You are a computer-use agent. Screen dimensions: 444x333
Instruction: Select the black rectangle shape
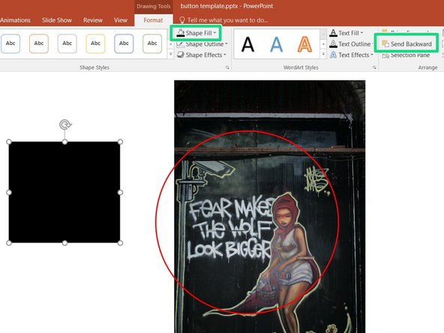pyautogui.click(x=64, y=192)
